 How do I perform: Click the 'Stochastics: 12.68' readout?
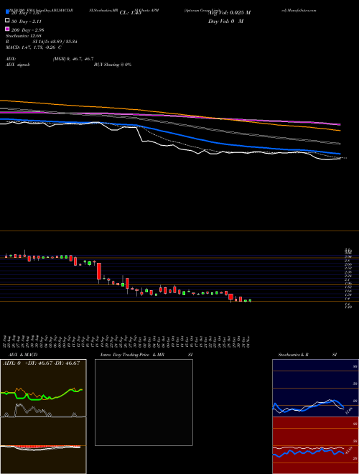(23, 36)
